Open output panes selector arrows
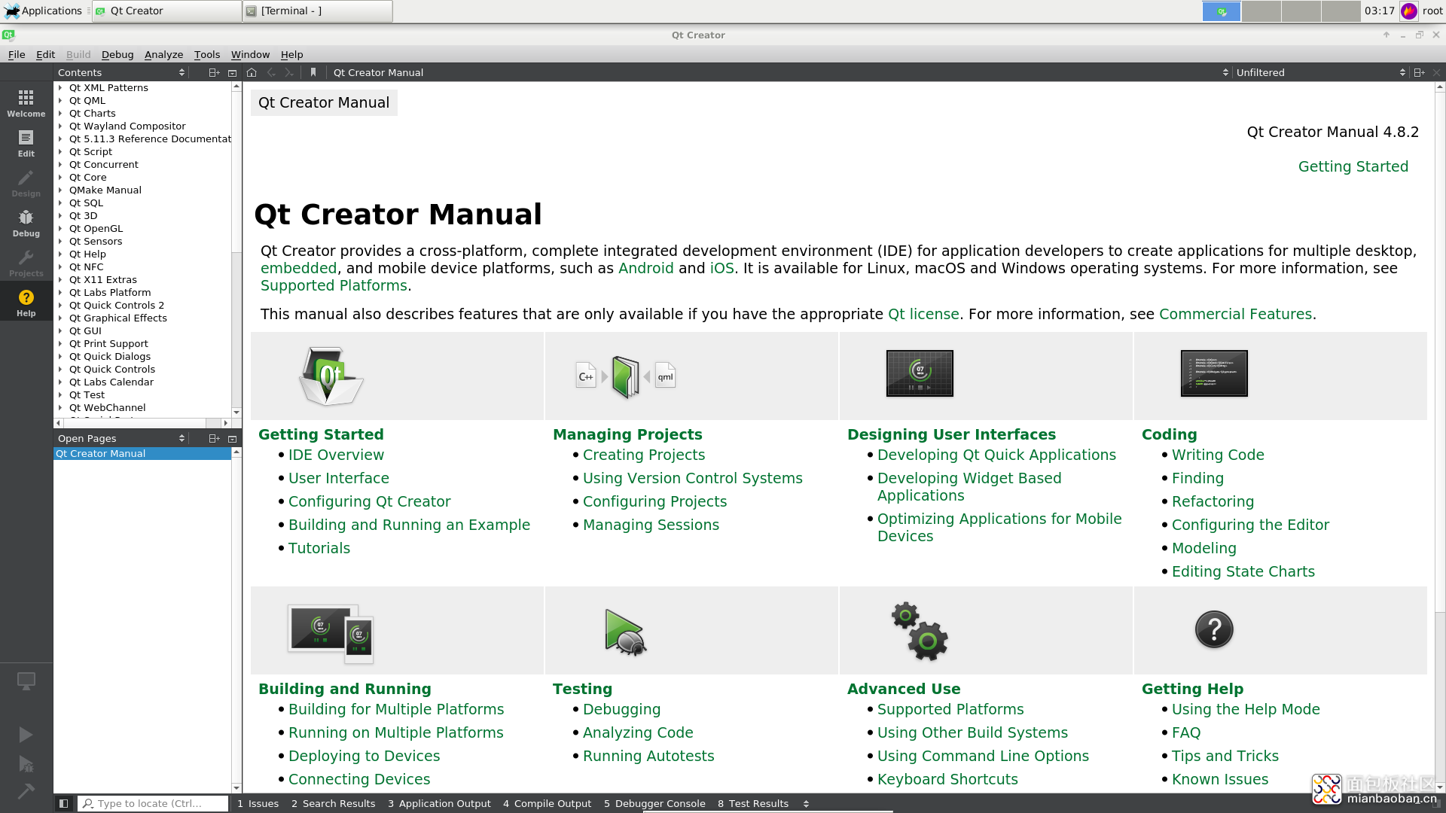Image resolution: width=1446 pixels, height=813 pixels. tap(806, 803)
